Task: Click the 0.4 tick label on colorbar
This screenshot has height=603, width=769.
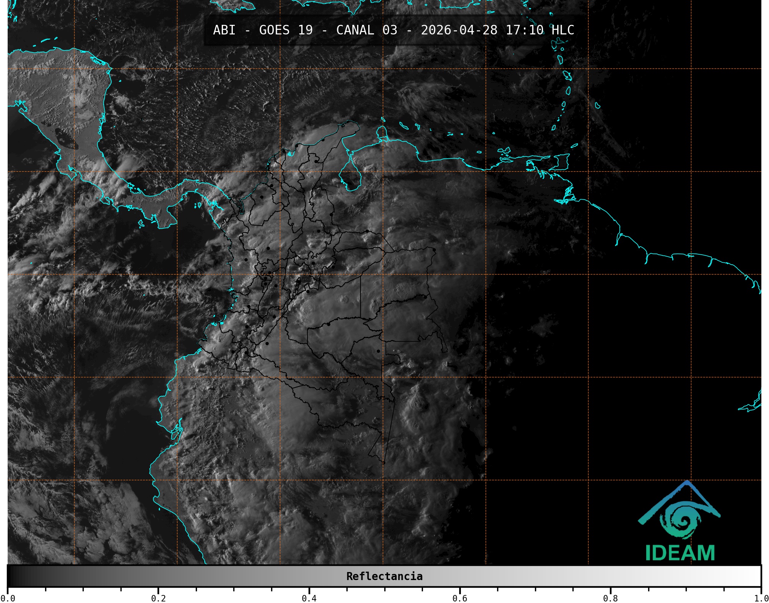Action: [309, 598]
